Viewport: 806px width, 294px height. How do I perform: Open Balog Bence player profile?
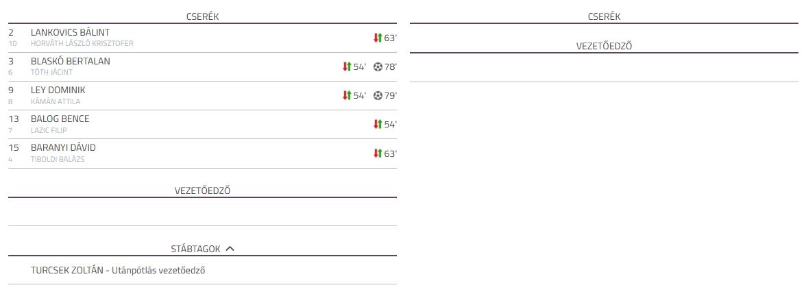(x=60, y=119)
